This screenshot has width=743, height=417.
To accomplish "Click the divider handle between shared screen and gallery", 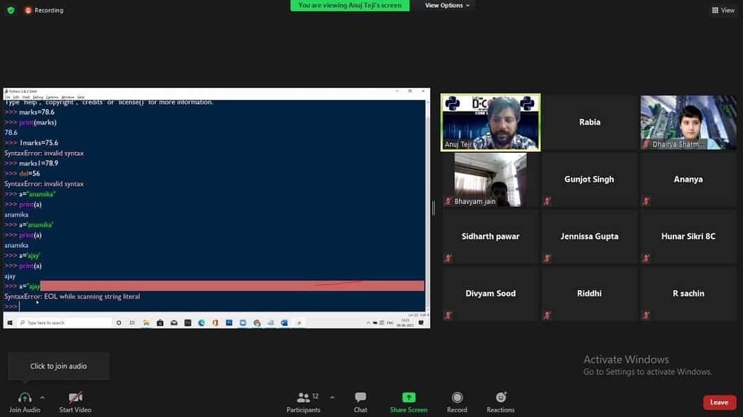I will click(x=433, y=208).
